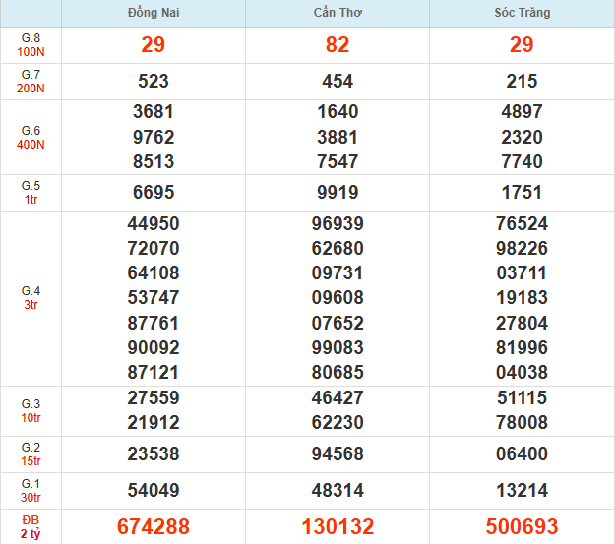615x544 pixels.
Task: Click the G.4 number 96939
Action: point(338,224)
